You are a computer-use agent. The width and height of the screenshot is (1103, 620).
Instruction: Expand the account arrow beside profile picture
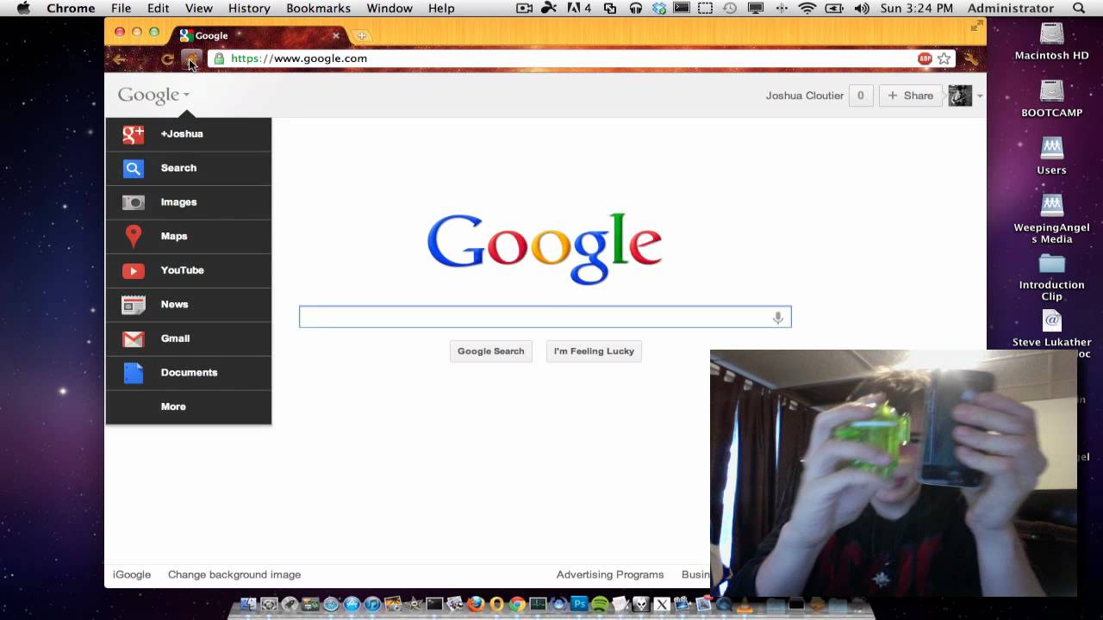(980, 96)
